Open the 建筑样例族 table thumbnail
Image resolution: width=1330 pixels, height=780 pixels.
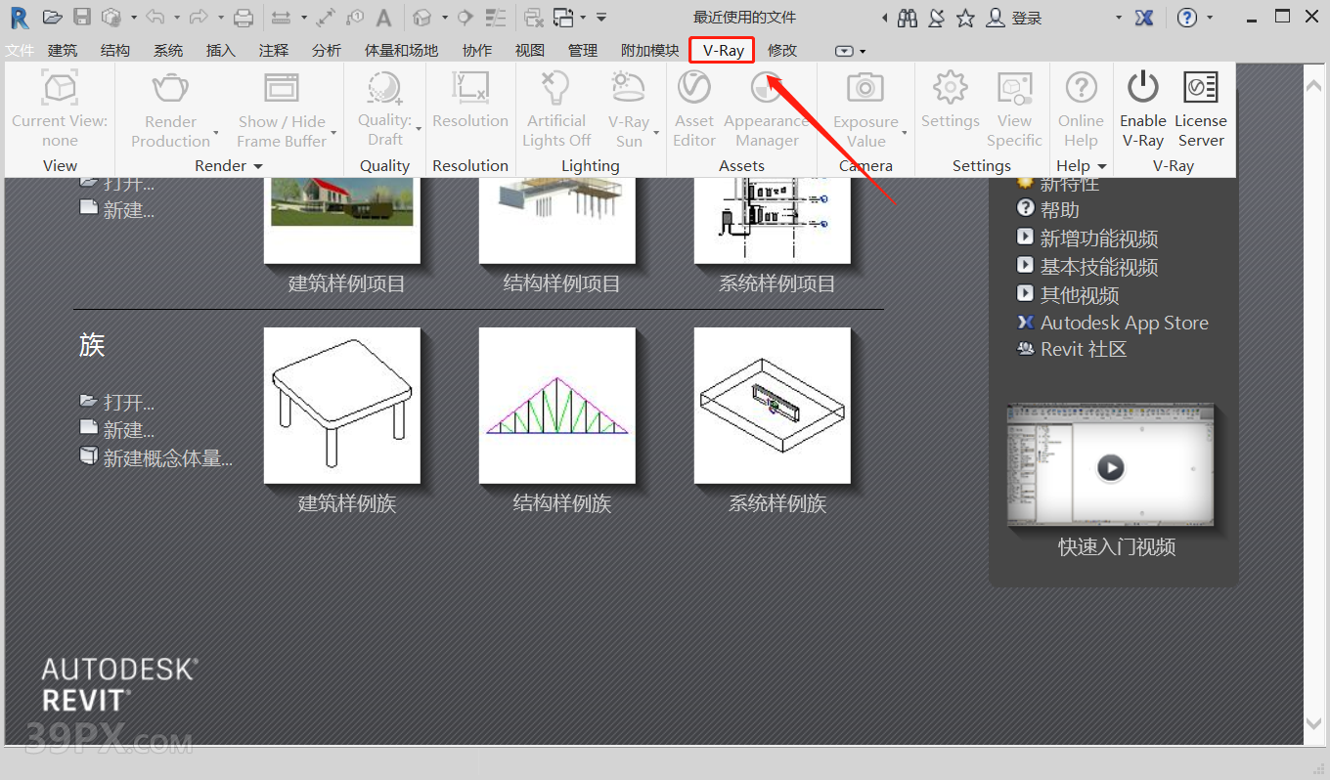coord(342,406)
